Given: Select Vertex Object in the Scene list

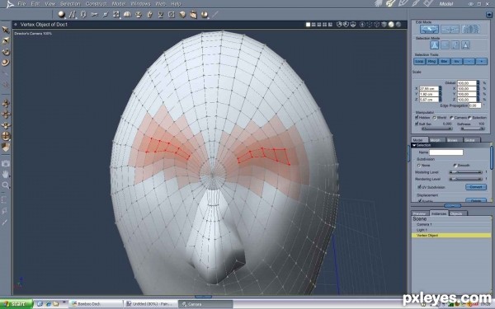Looking at the screenshot, I should pos(451,236).
